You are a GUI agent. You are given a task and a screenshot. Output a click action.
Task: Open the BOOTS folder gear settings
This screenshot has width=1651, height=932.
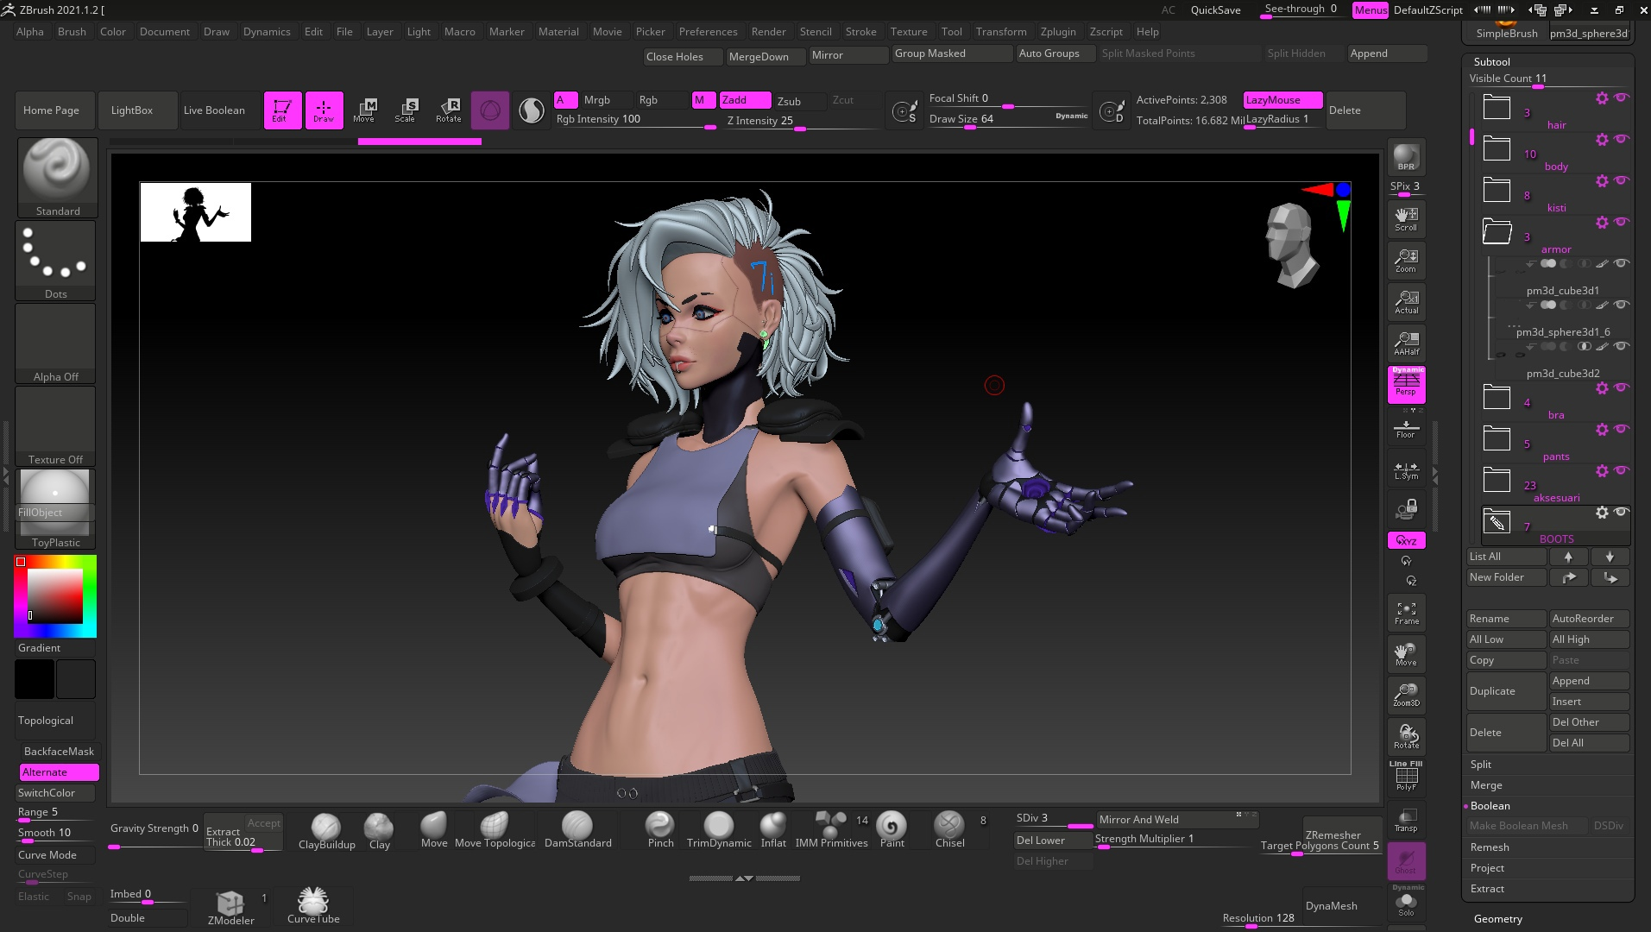point(1602,513)
